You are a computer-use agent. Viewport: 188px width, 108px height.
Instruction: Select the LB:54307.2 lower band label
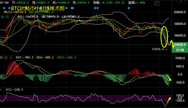(x=71, y=17)
